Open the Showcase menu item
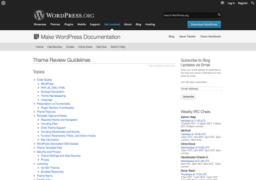The image size is (256, 180). point(40,24)
